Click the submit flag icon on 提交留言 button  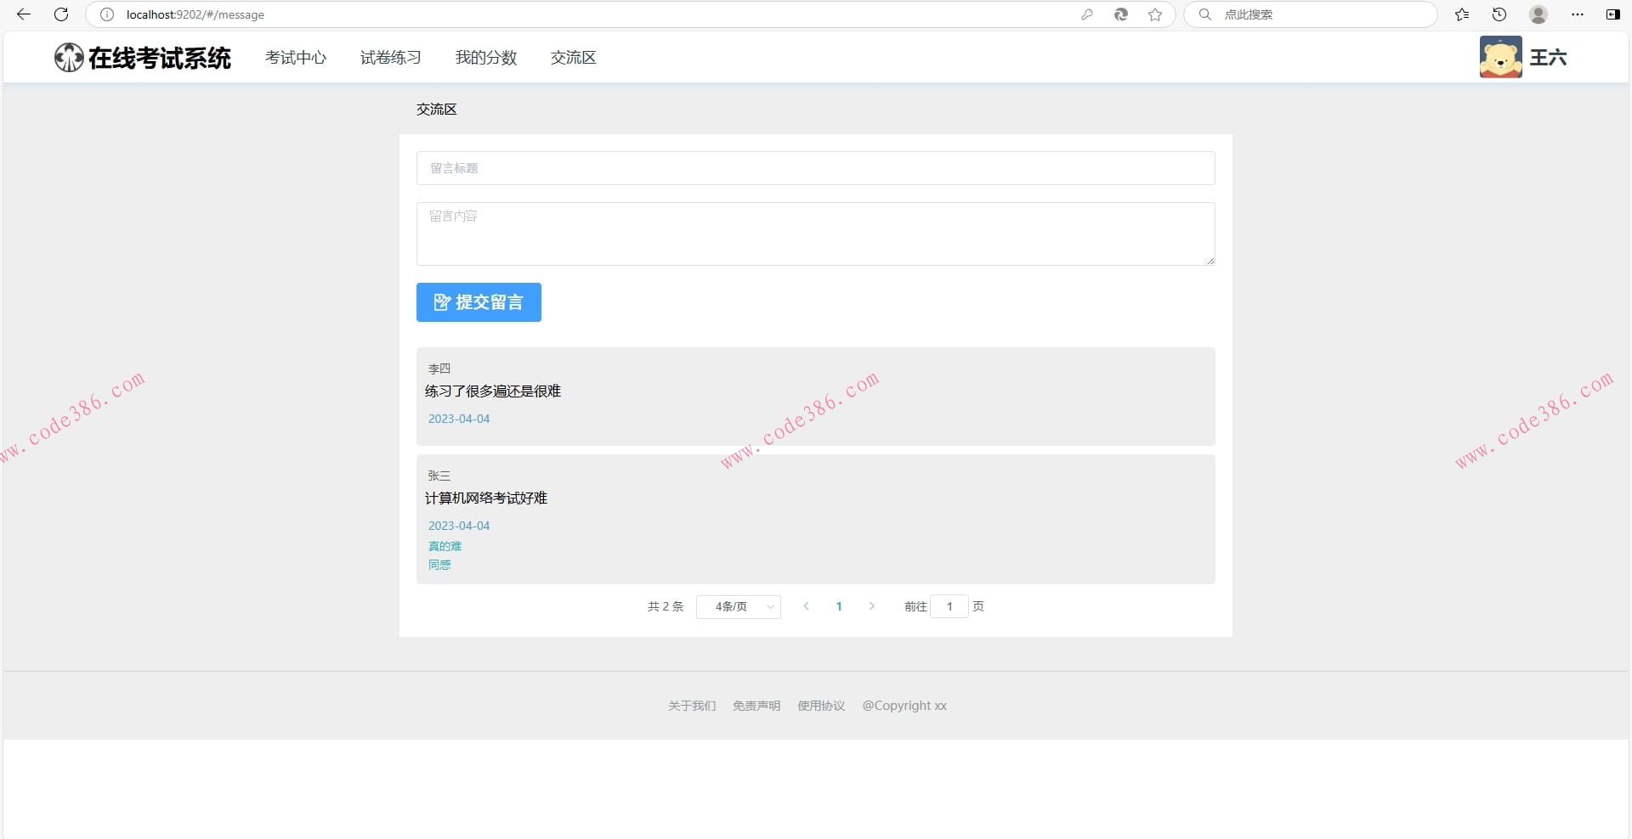442,302
